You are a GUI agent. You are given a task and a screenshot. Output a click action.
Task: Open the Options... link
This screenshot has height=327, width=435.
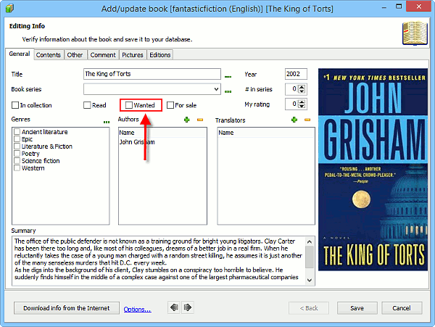tap(137, 310)
